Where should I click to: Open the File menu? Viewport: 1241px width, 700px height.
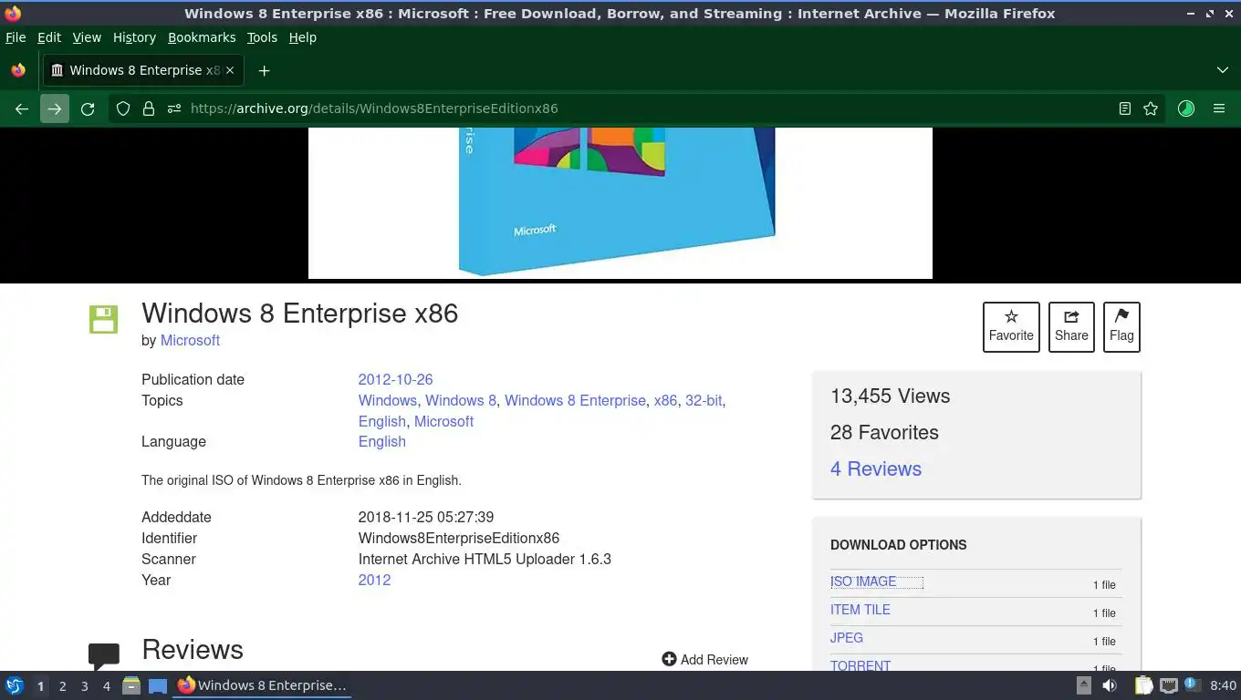16,37
